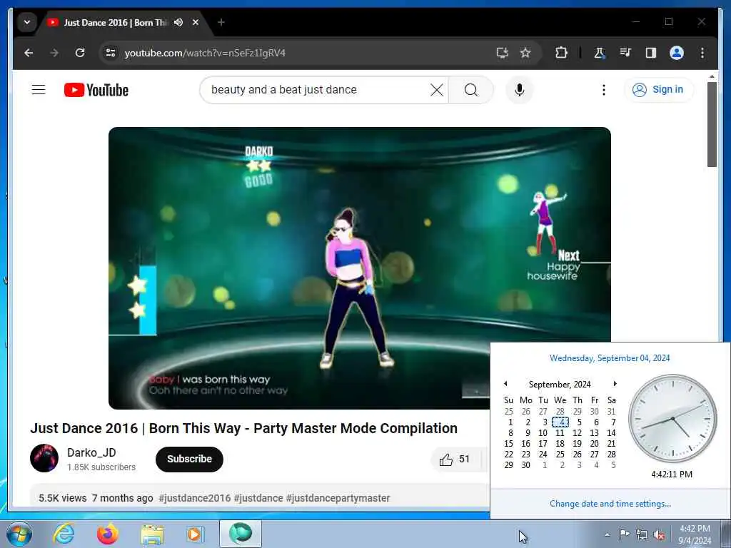Open the browser extensions puzzle icon
Image resolution: width=731 pixels, height=548 pixels.
click(x=561, y=53)
